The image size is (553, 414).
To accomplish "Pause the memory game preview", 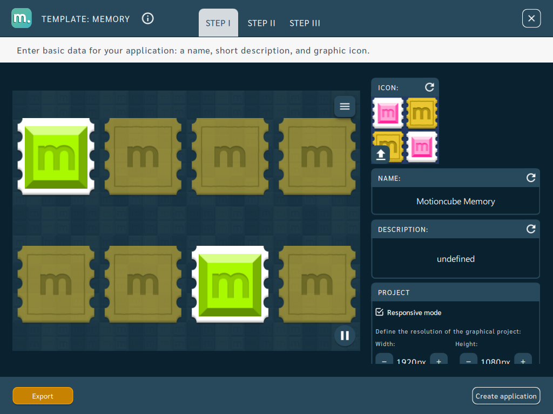I will tap(345, 335).
